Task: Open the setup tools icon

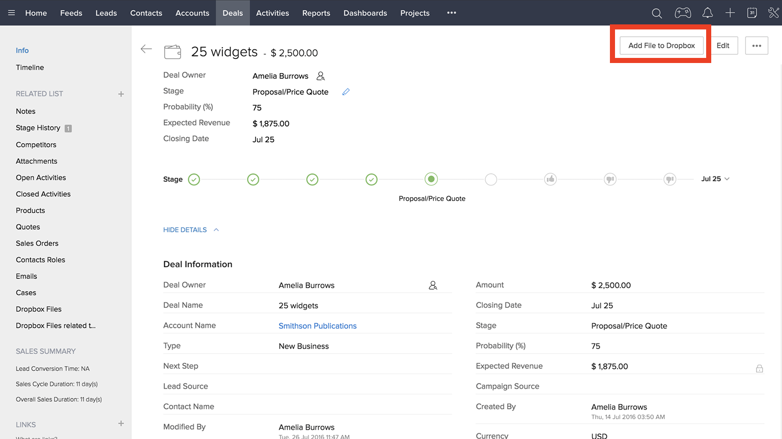Action: (x=773, y=13)
